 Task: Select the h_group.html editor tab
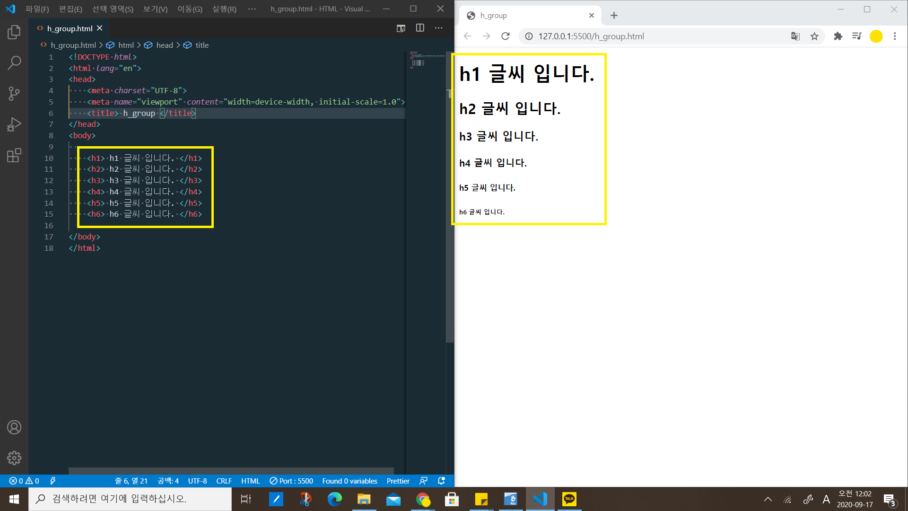[70, 28]
